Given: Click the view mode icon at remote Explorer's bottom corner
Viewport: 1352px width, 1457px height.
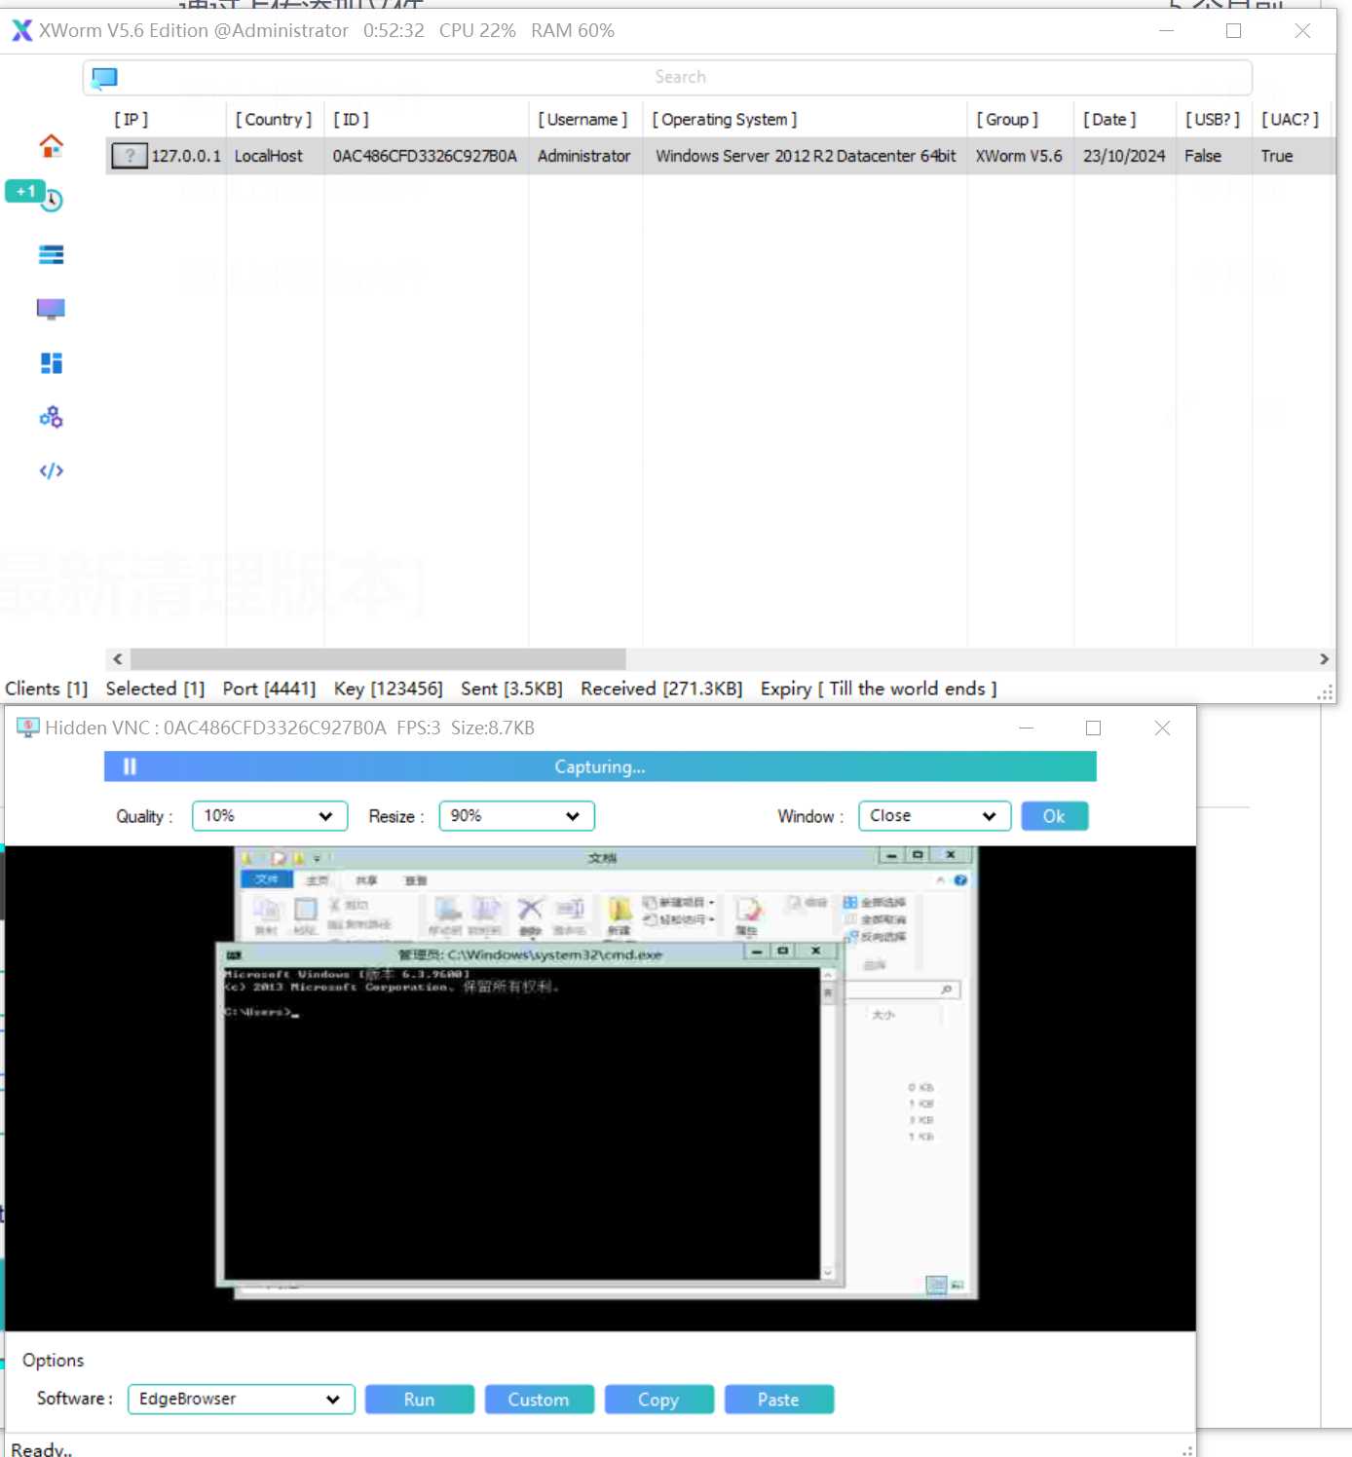Looking at the screenshot, I should [936, 1285].
